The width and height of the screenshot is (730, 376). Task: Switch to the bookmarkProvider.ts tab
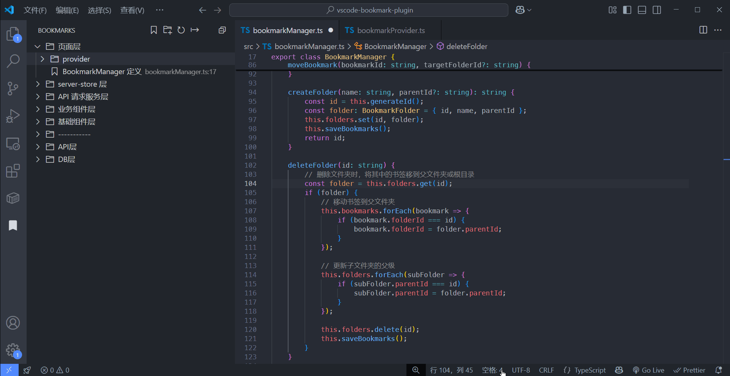click(390, 30)
